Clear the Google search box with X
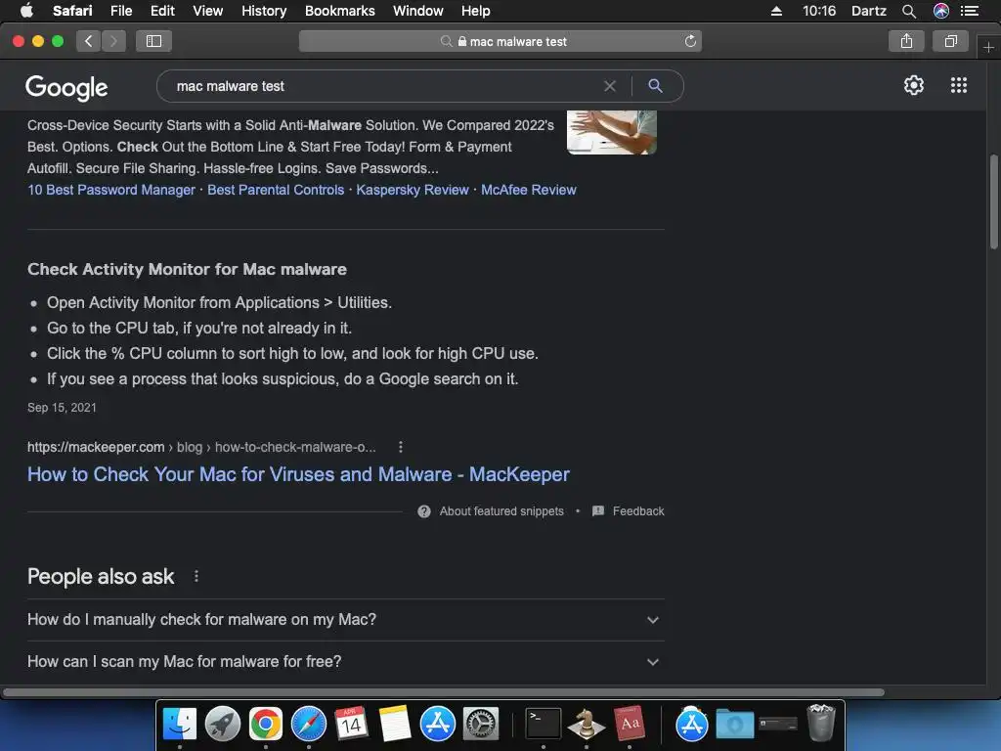 click(x=610, y=86)
